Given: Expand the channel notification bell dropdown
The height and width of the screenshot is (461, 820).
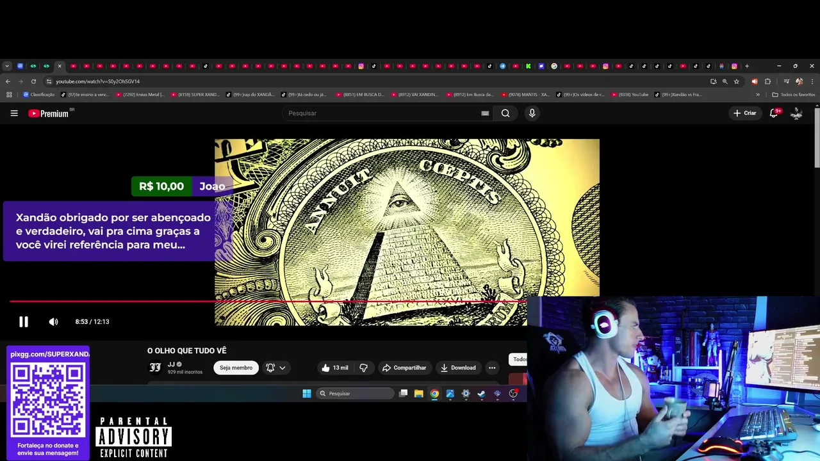Looking at the screenshot, I should click(x=276, y=368).
